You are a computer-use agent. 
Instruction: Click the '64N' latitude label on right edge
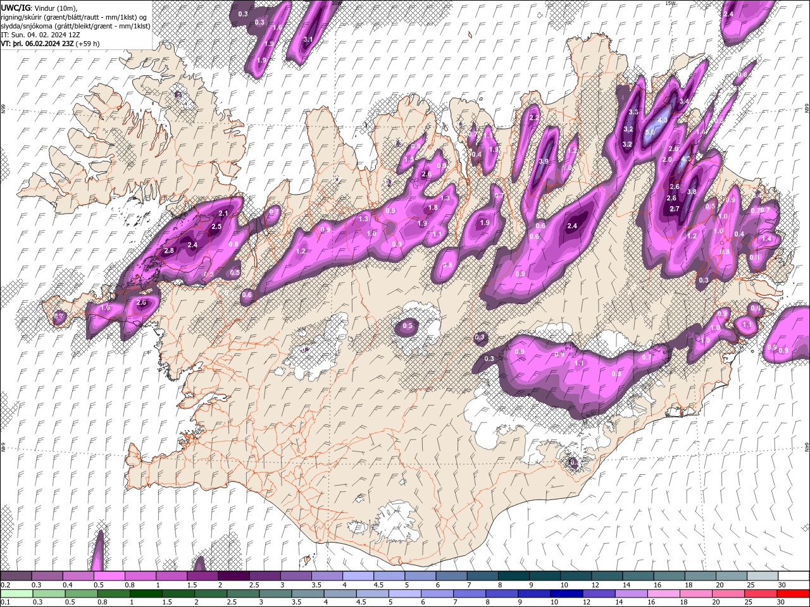pos(807,446)
